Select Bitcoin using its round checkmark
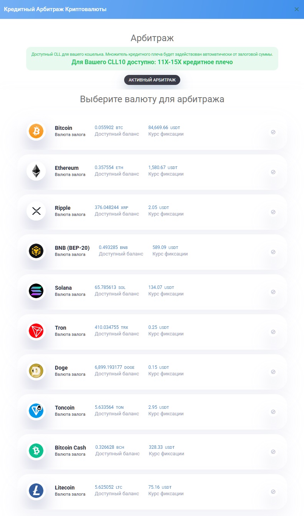Viewport: 304px width, 516px height. point(273,132)
